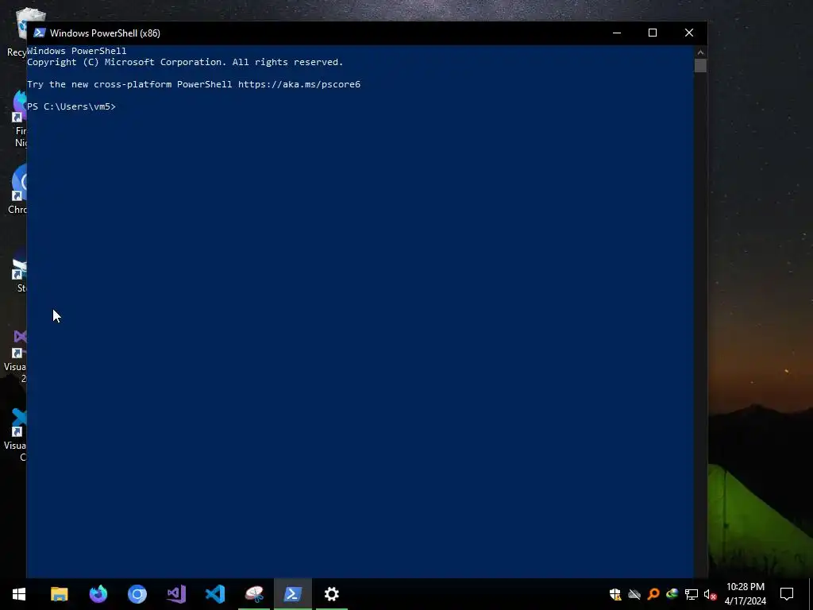
Task: Open the network status tray icon
Action: coord(692,594)
